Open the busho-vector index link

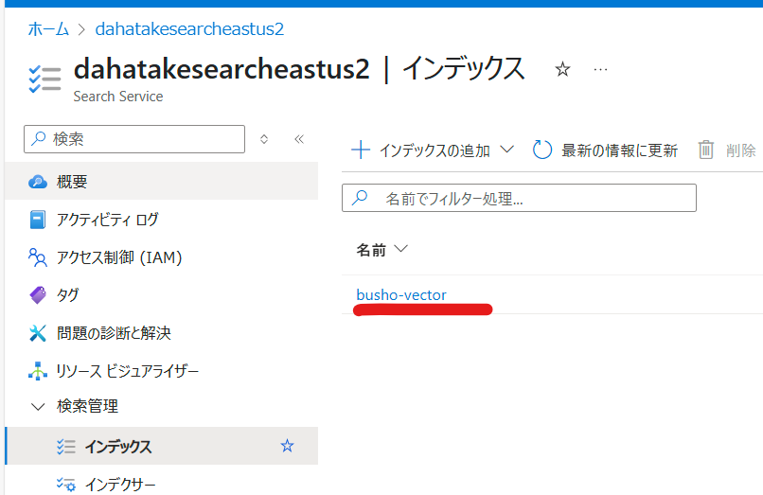401,295
